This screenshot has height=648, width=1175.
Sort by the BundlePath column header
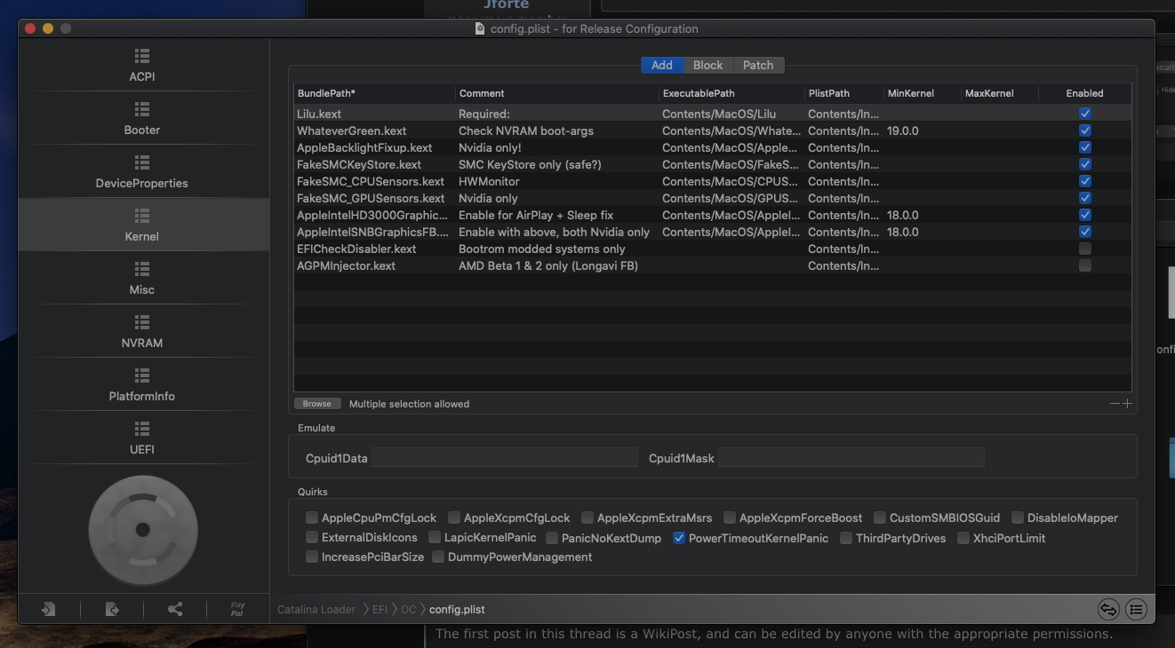point(374,93)
